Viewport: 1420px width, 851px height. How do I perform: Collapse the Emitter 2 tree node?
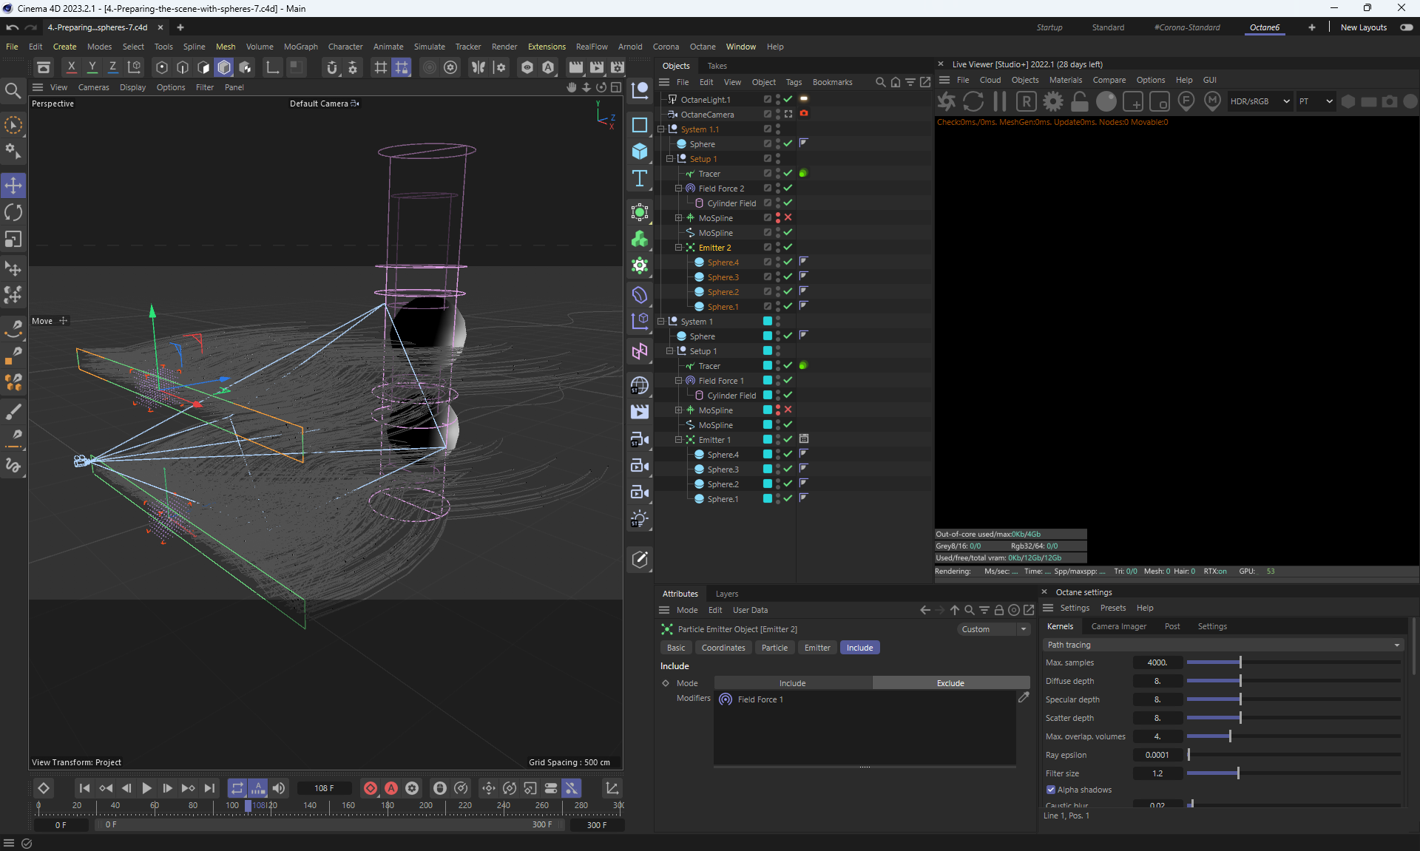678,248
